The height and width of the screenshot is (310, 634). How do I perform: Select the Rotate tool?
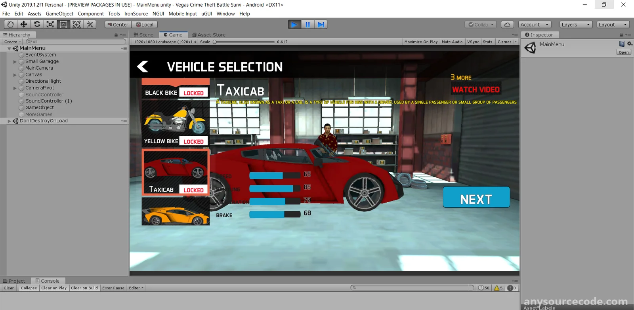(37, 25)
